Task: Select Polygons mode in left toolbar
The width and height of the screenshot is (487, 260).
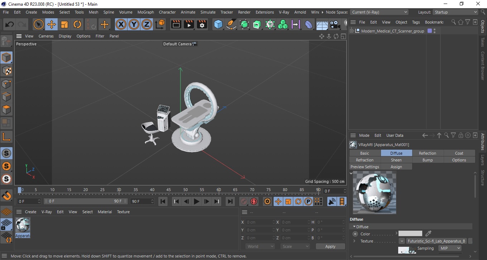Action: pos(6,110)
